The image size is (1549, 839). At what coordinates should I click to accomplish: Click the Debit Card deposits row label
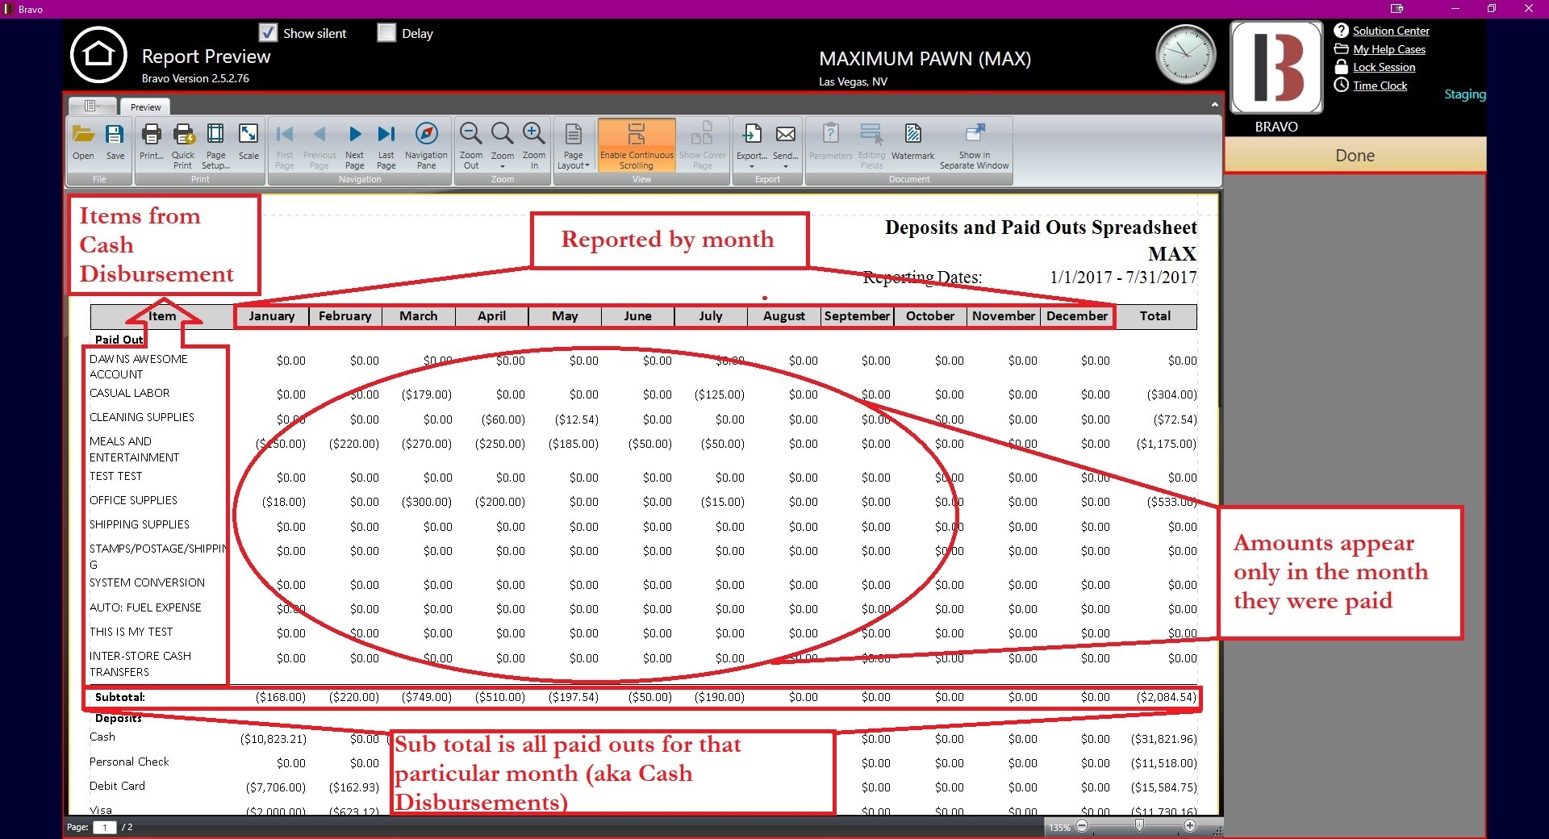click(117, 786)
